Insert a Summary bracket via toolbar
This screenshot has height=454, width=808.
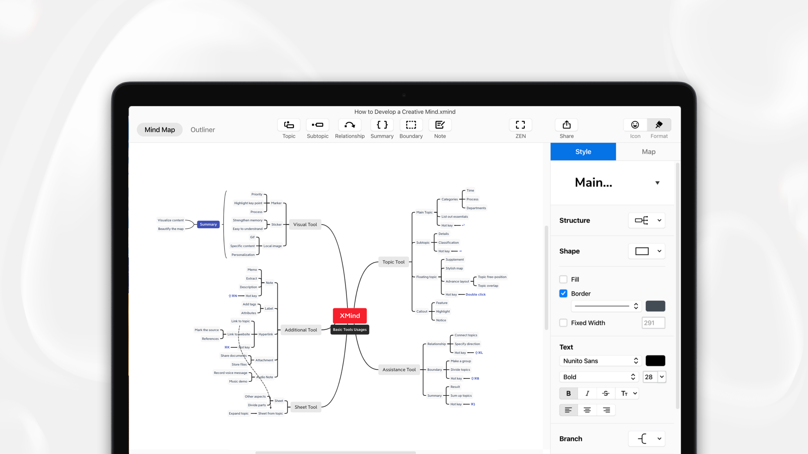(382, 125)
